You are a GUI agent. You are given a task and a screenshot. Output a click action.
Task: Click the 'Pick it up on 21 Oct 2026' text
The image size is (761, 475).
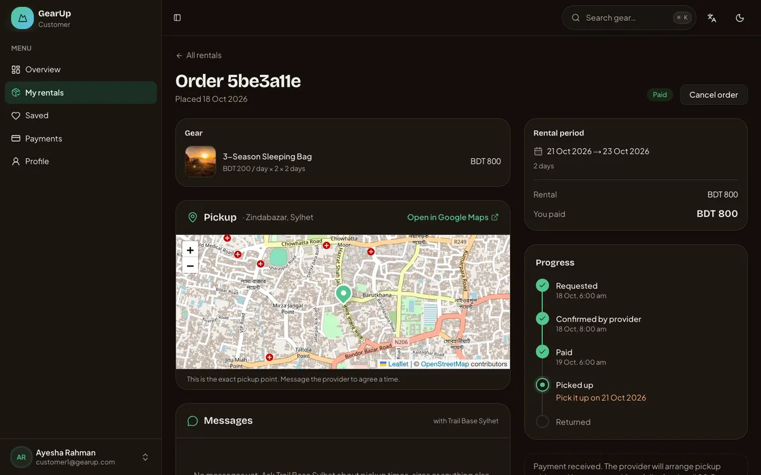601,398
